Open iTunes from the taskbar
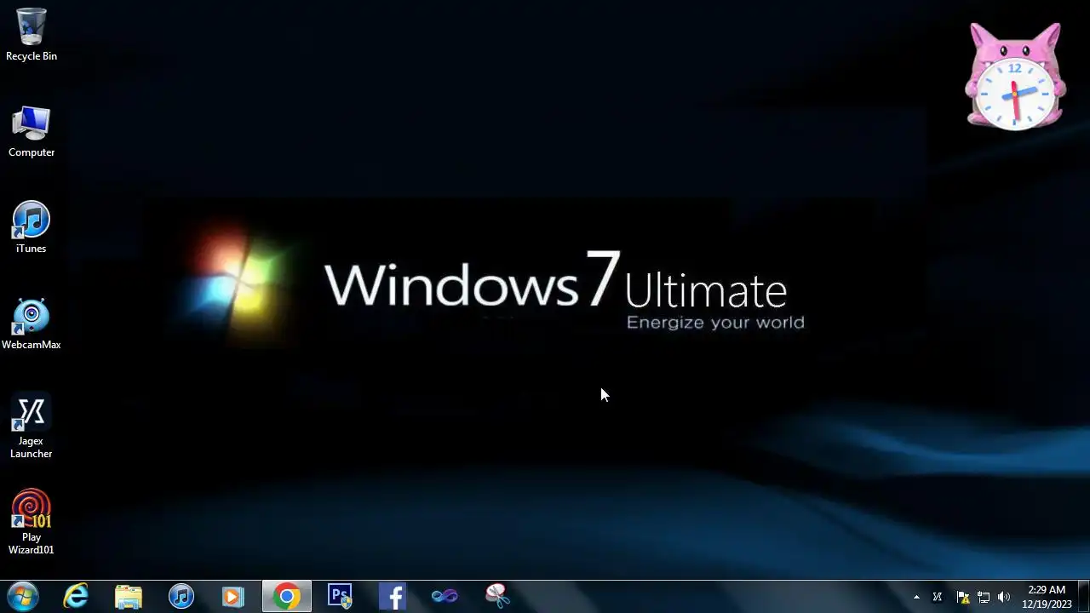This screenshot has height=613, width=1090. coord(181,596)
